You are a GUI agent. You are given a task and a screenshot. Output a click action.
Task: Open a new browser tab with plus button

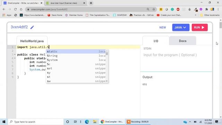(91, 3)
